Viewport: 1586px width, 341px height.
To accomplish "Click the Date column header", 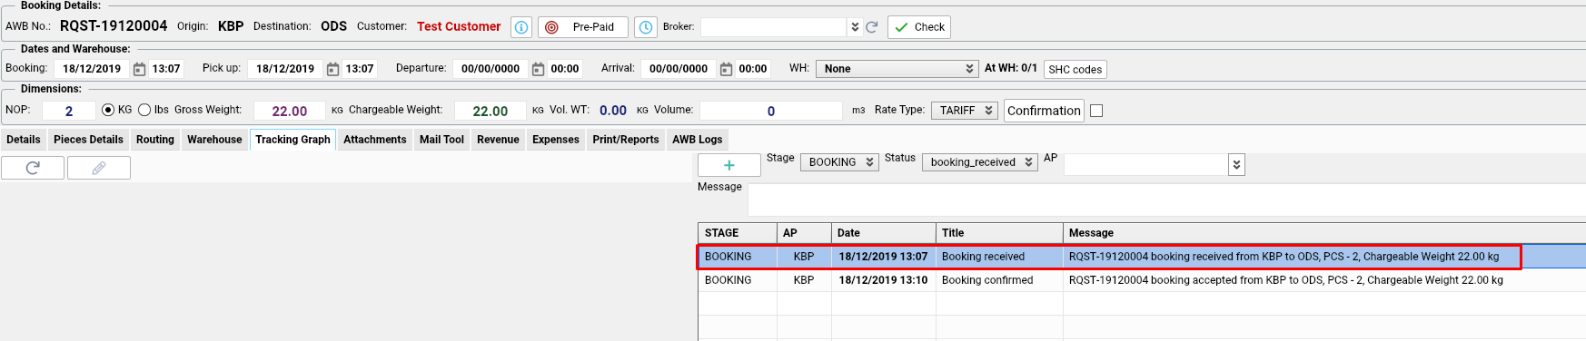I will (884, 233).
